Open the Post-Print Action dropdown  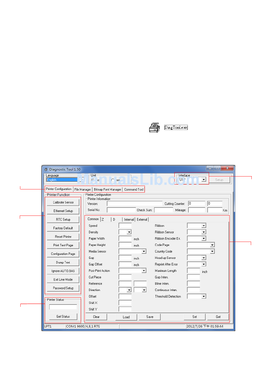tap(144, 271)
